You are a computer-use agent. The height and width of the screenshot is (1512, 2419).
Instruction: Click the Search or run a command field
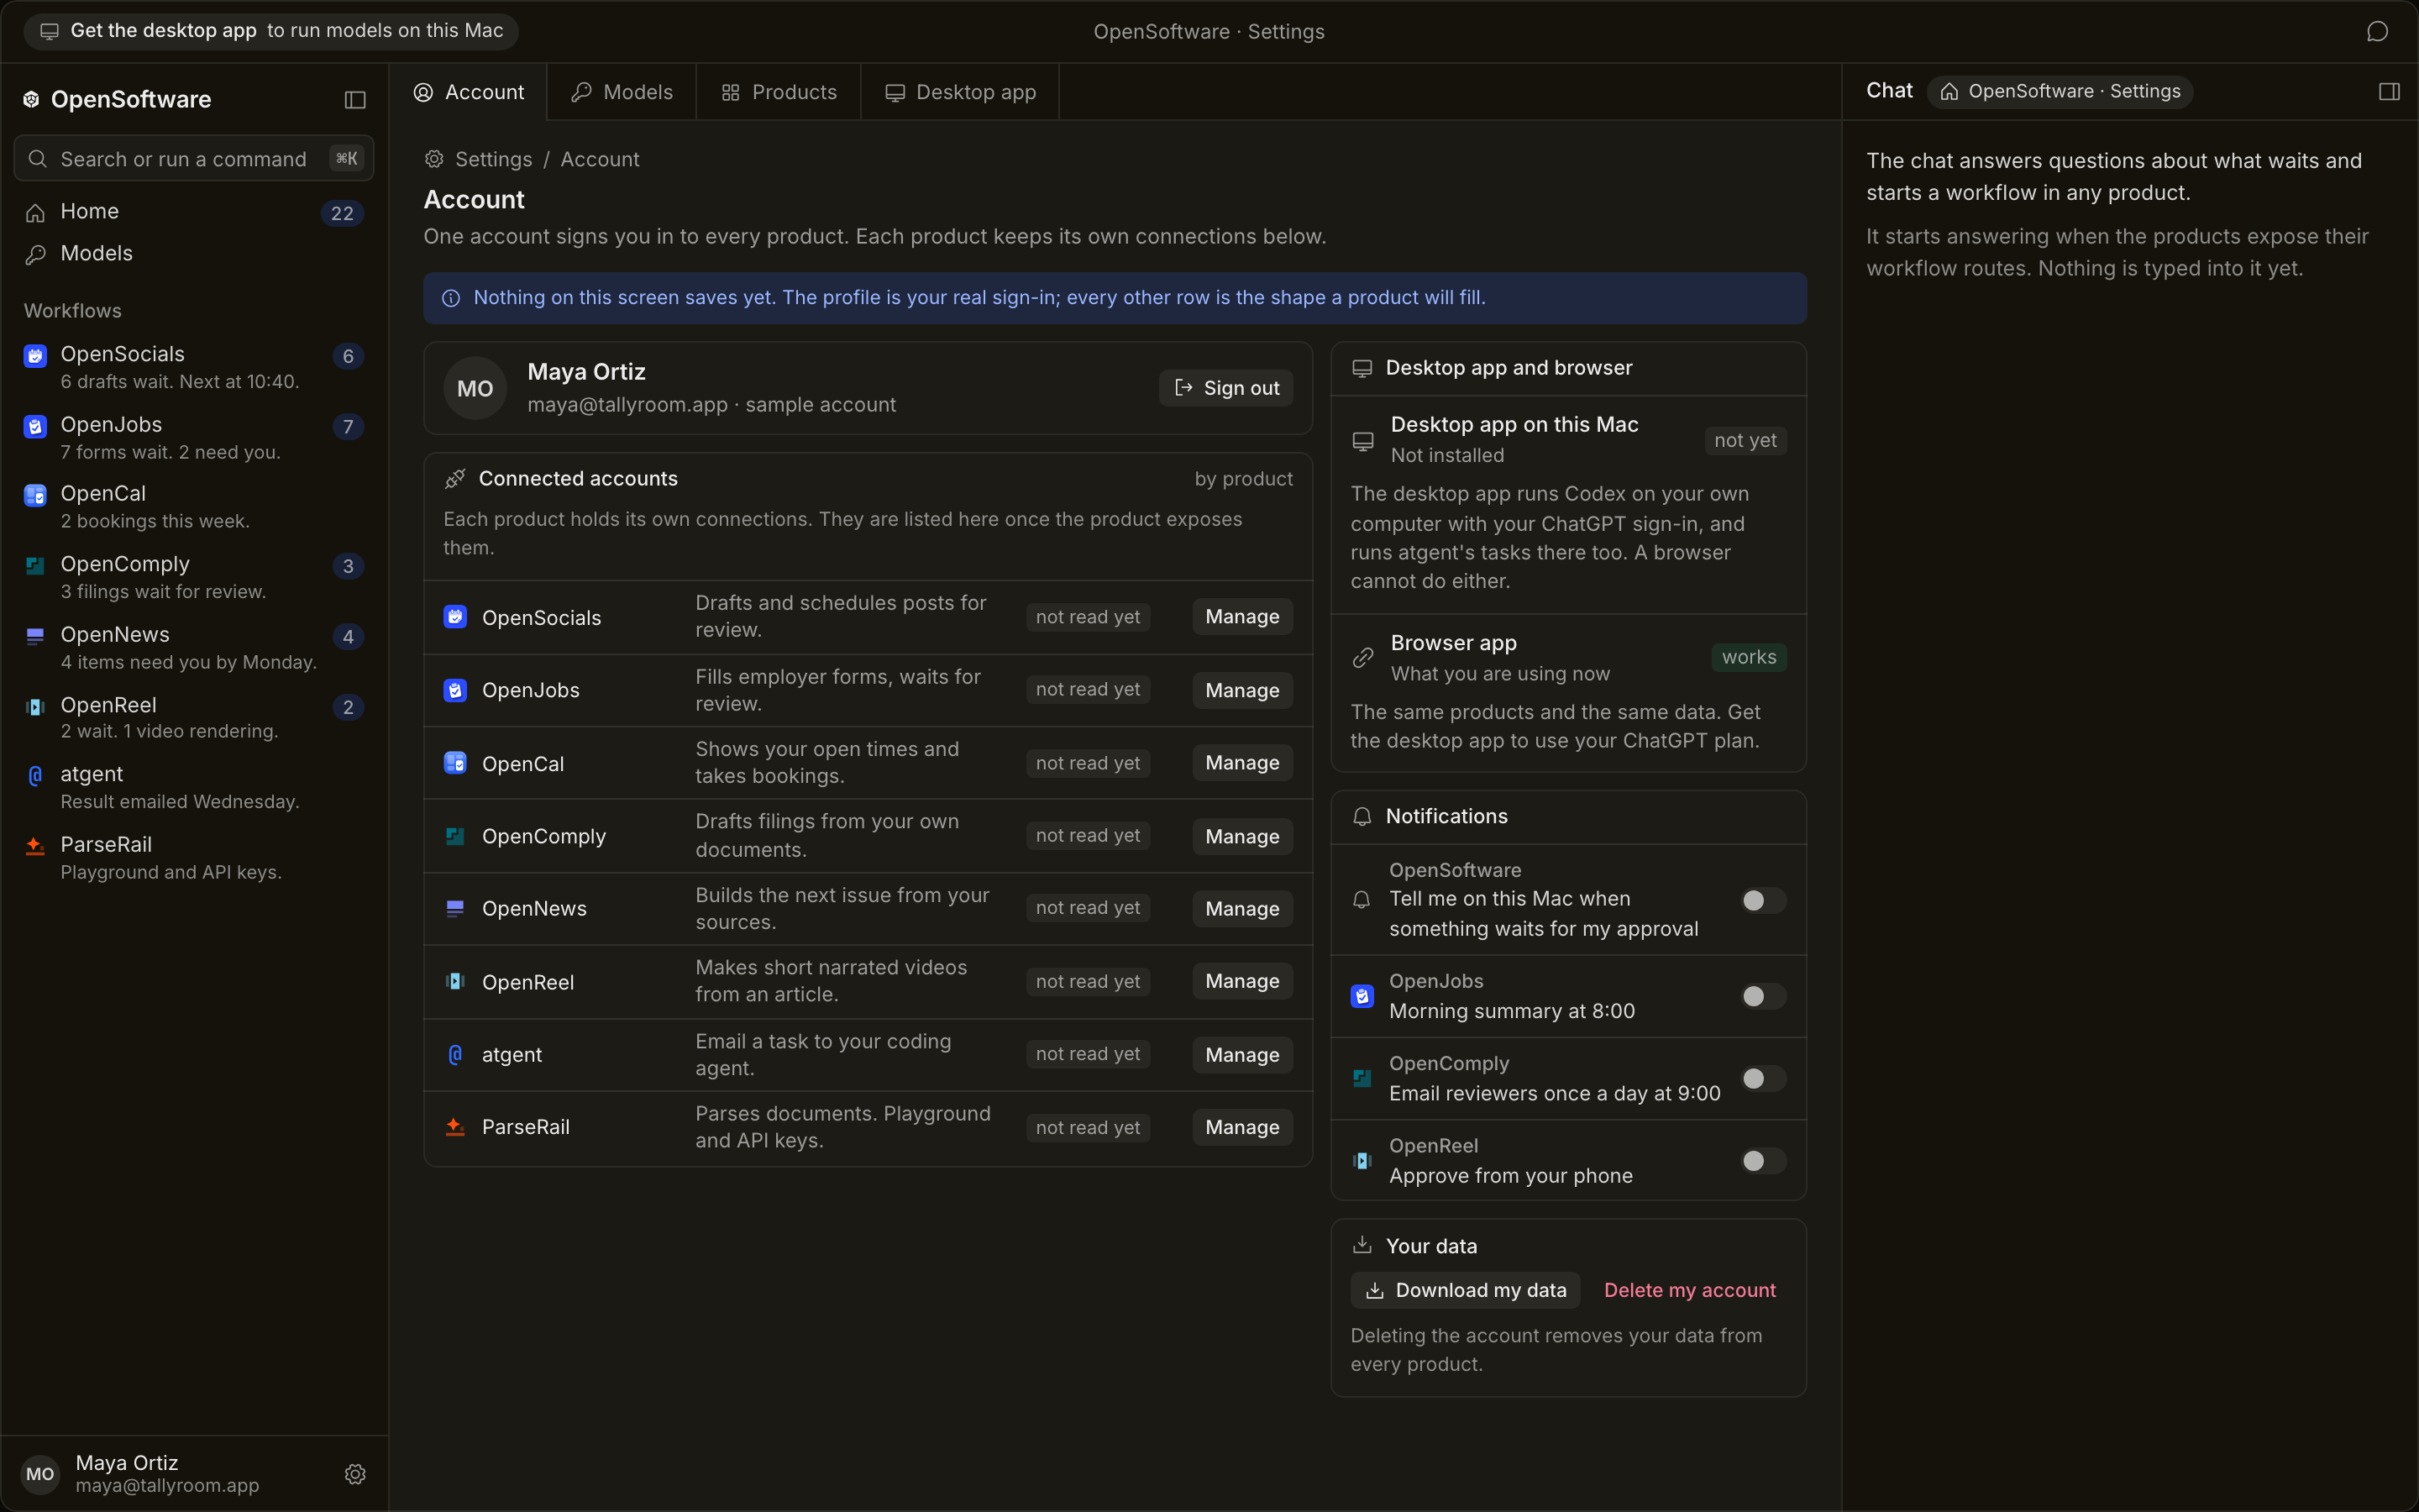point(194,159)
